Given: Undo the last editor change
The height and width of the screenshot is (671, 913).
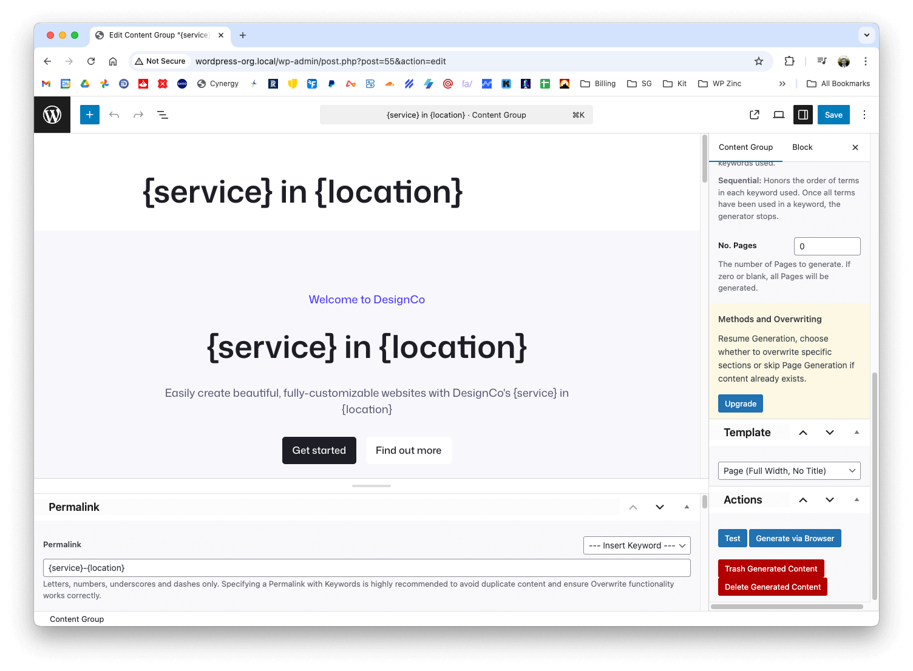Looking at the screenshot, I should 114,115.
